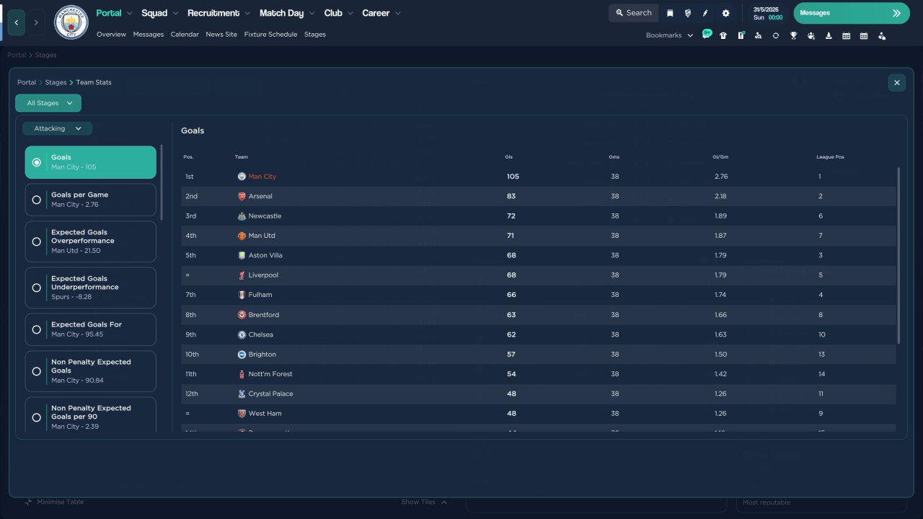Click the shirt icon in the bookmarks bar
Screen dimensions: 923x519
point(723,35)
